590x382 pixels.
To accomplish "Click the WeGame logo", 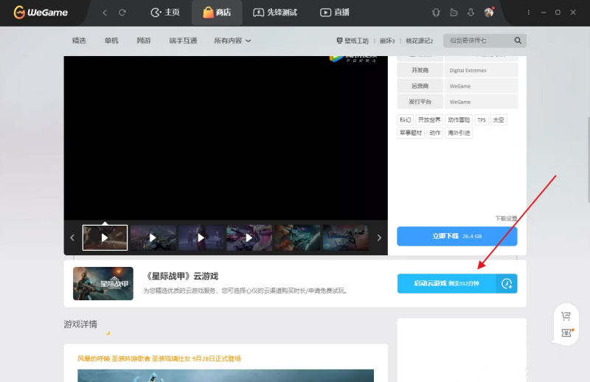I will pos(41,13).
